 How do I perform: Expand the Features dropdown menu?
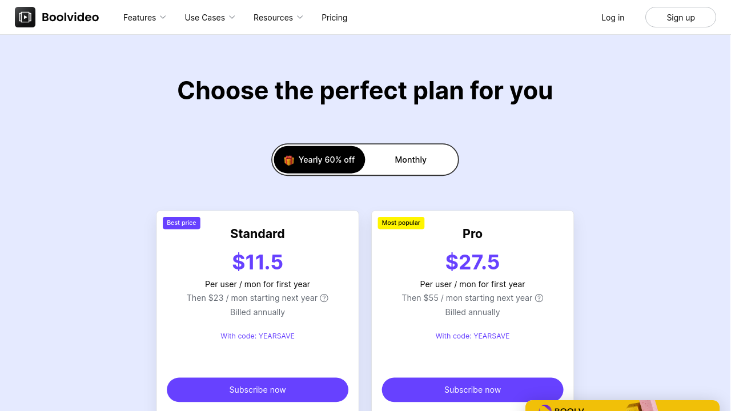(144, 18)
